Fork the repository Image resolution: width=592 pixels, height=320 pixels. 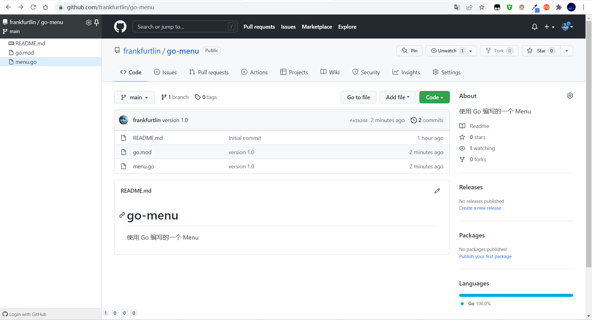[499, 51]
